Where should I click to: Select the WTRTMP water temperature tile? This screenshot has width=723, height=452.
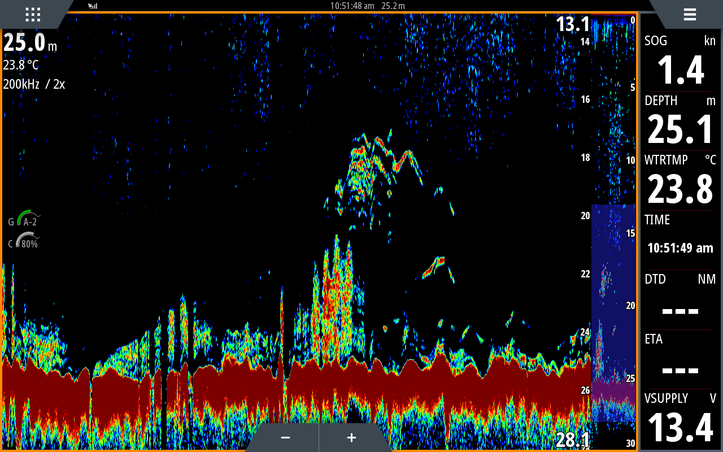click(x=680, y=181)
